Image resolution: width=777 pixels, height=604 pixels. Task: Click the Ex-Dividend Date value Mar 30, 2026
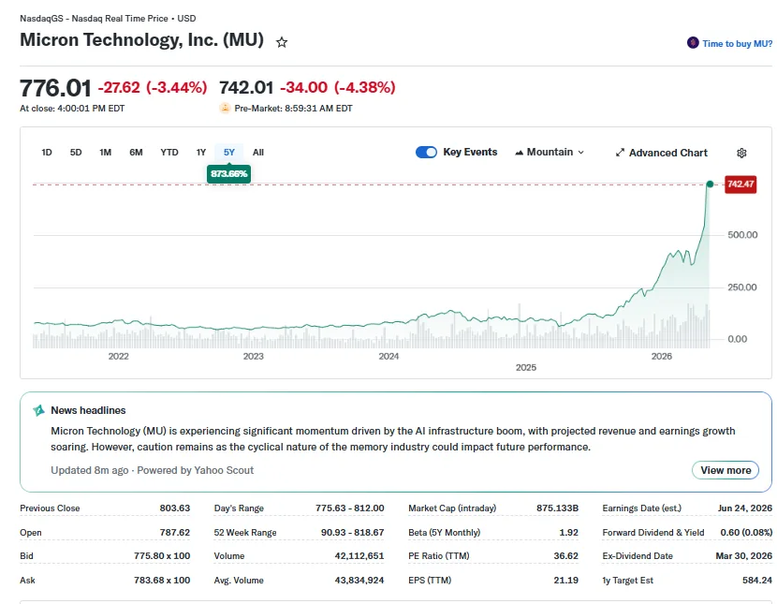[744, 556]
